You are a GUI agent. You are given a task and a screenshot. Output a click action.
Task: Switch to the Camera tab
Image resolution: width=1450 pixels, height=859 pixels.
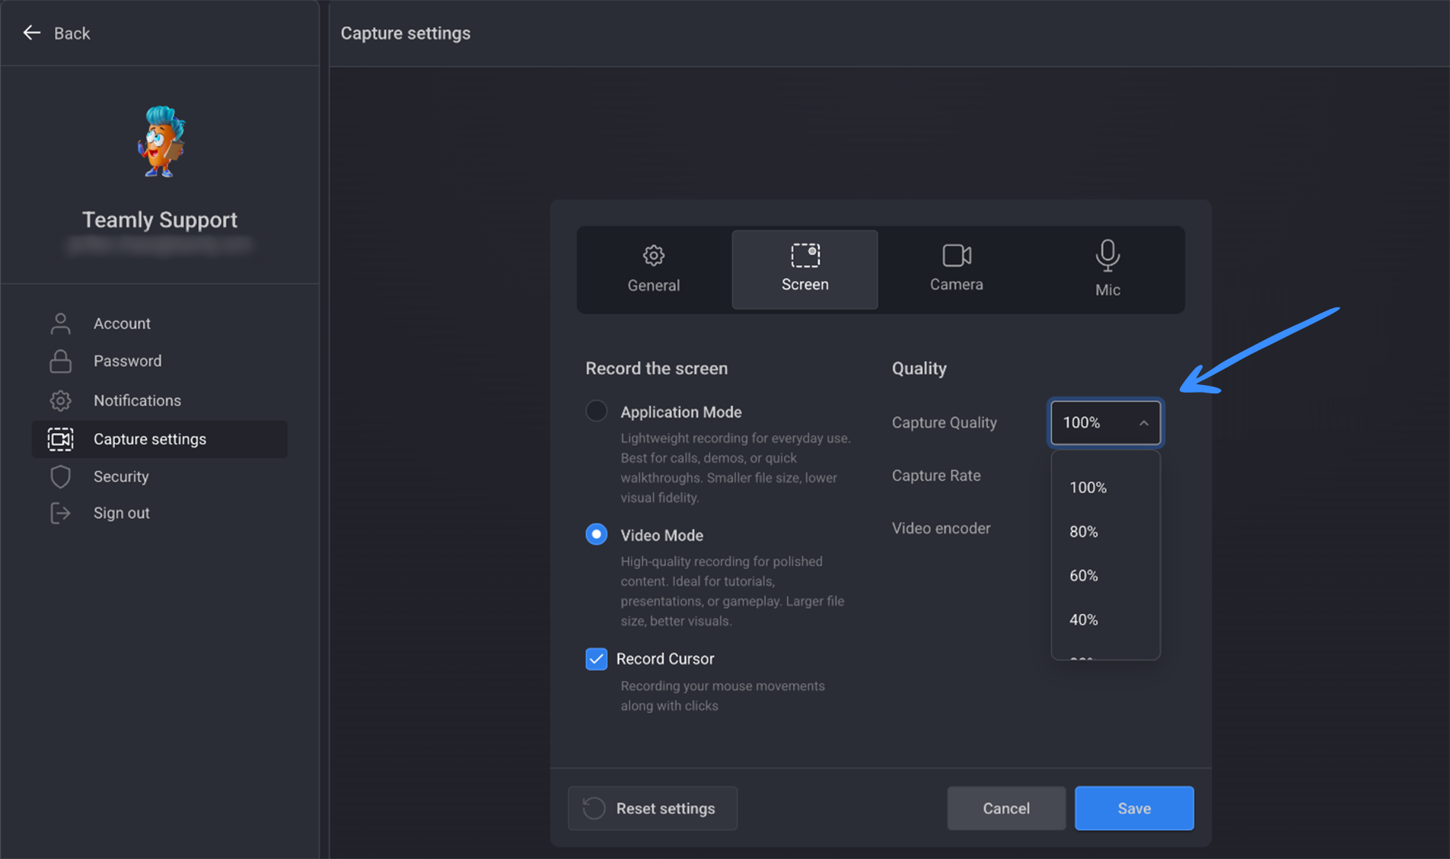tap(956, 269)
